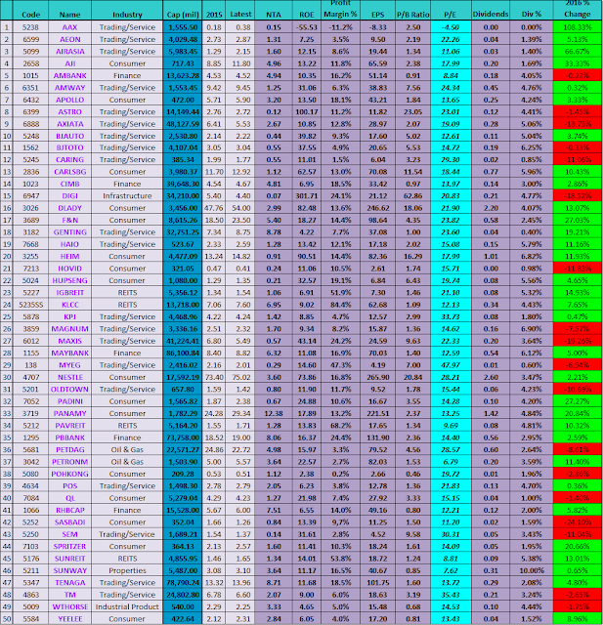603x625 pixels.
Task: Click MAYBANK's market cap 86,100.84
Action: [x=182, y=354]
